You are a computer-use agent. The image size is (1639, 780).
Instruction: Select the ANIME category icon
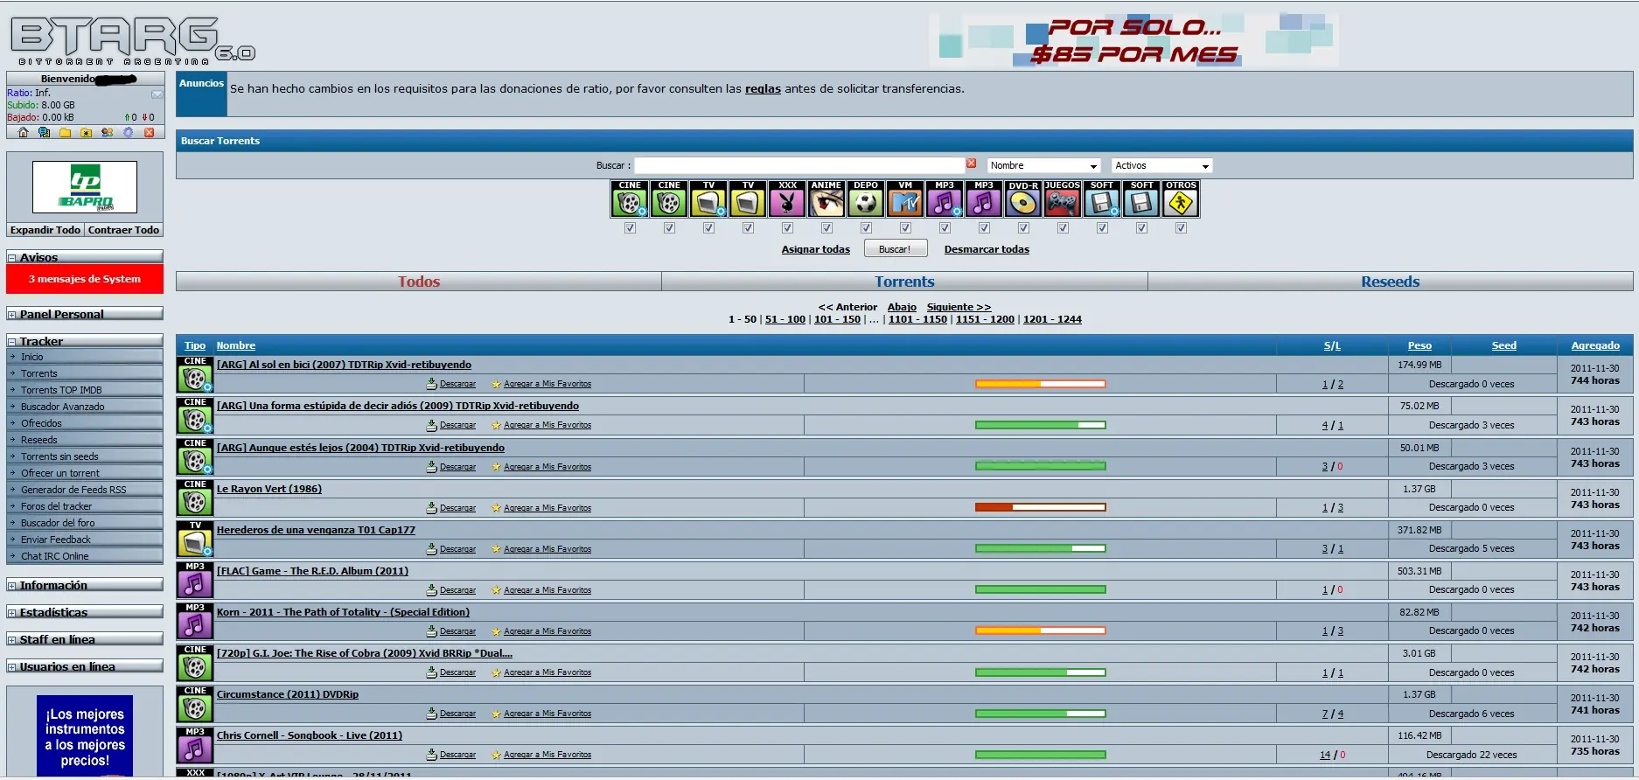(x=826, y=199)
